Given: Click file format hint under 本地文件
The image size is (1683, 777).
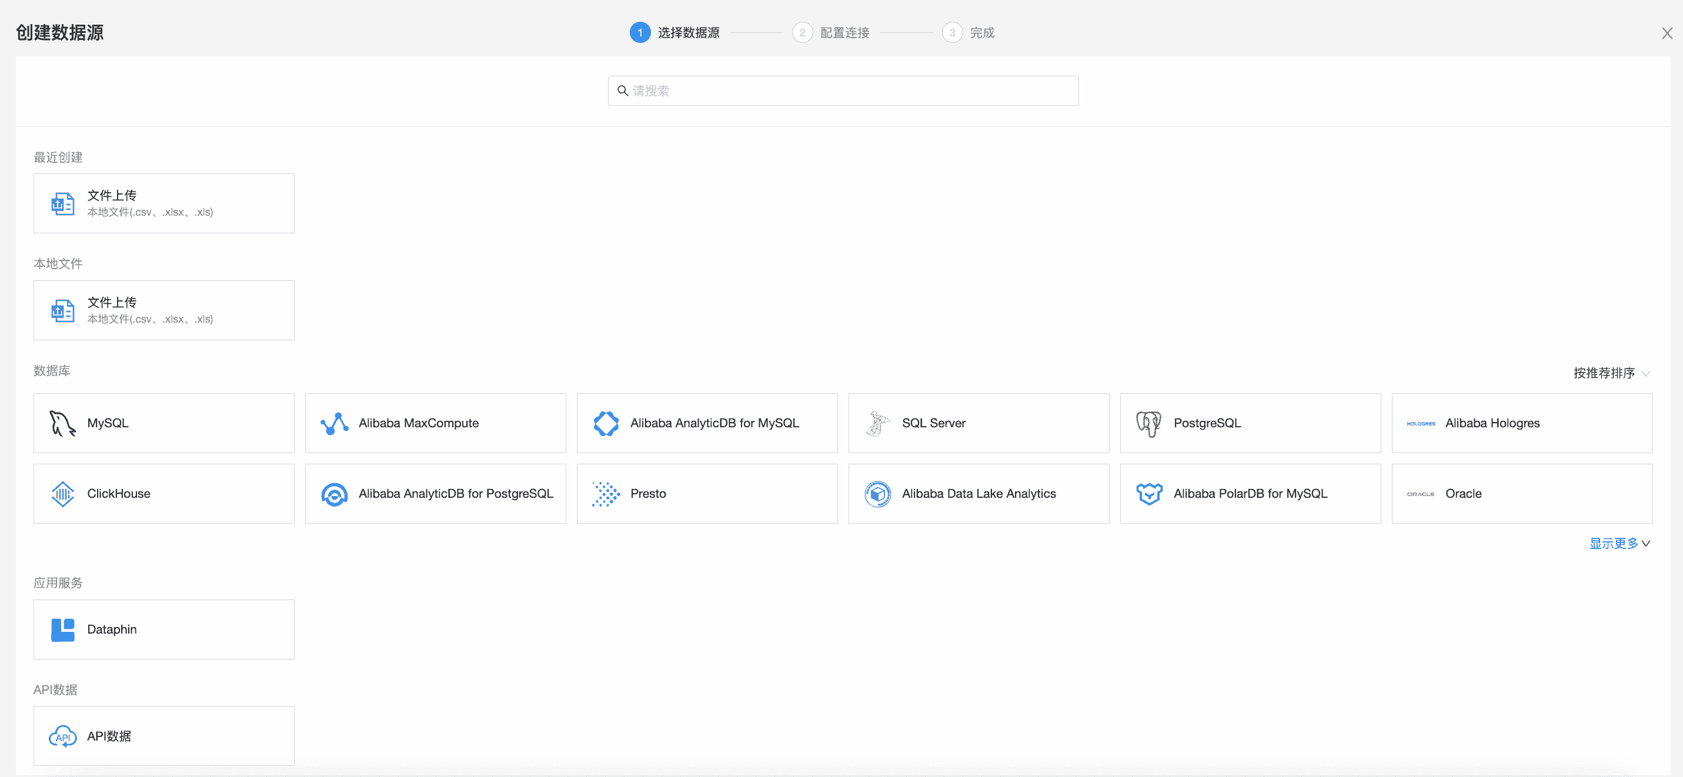Looking at the screenshot, I should (x=151, y=319).
